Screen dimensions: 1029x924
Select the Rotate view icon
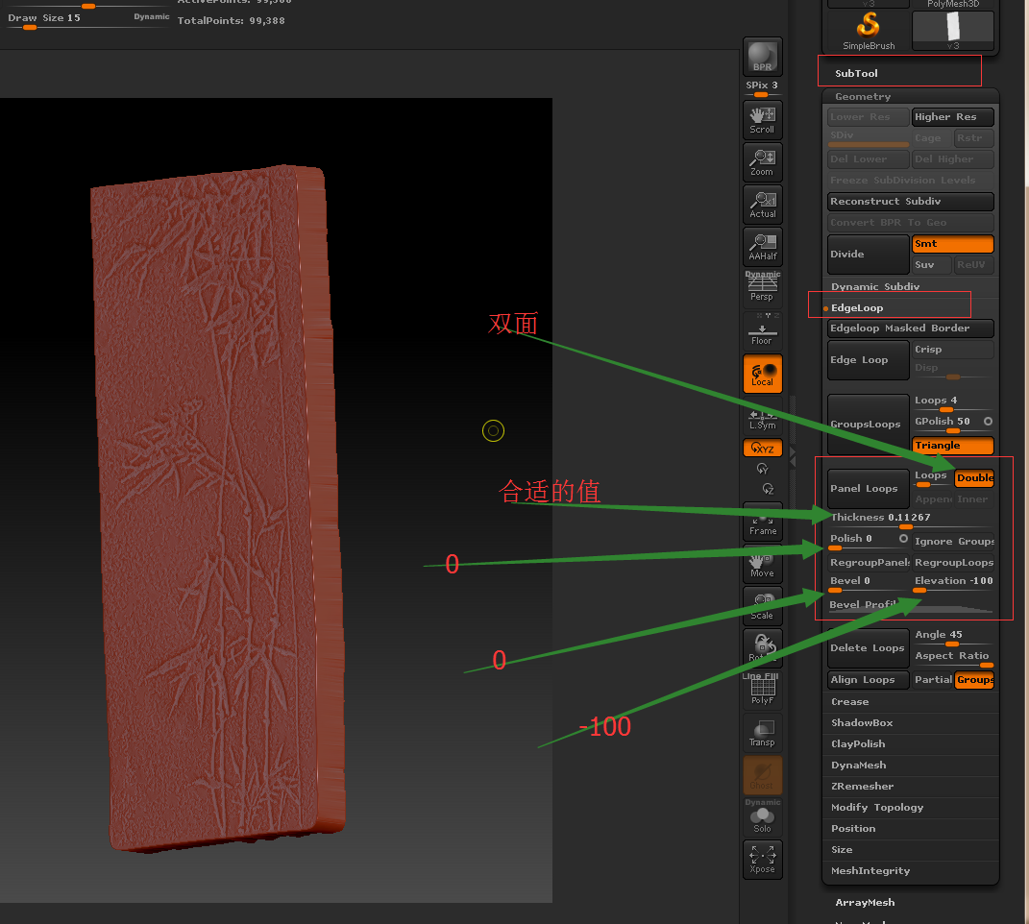pos(762,648)
